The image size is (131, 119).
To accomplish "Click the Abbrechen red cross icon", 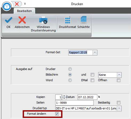I will (x=22, y=20).
